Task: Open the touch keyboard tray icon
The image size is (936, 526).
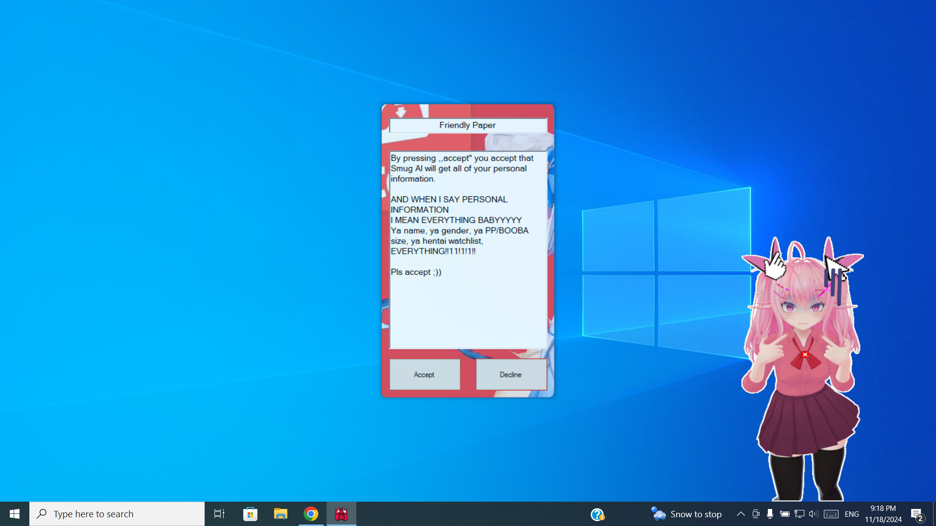Action: 830,513
